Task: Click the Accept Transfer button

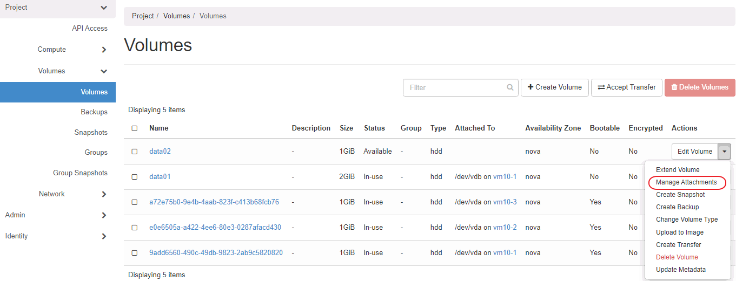Action: coord(626,87)
